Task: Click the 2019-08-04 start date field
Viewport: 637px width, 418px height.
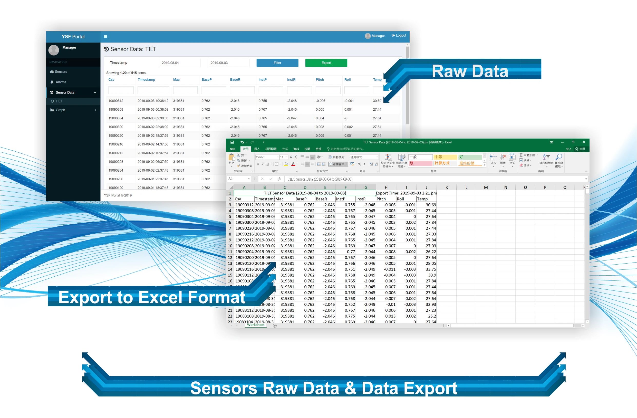Action: tap(179, 63)
